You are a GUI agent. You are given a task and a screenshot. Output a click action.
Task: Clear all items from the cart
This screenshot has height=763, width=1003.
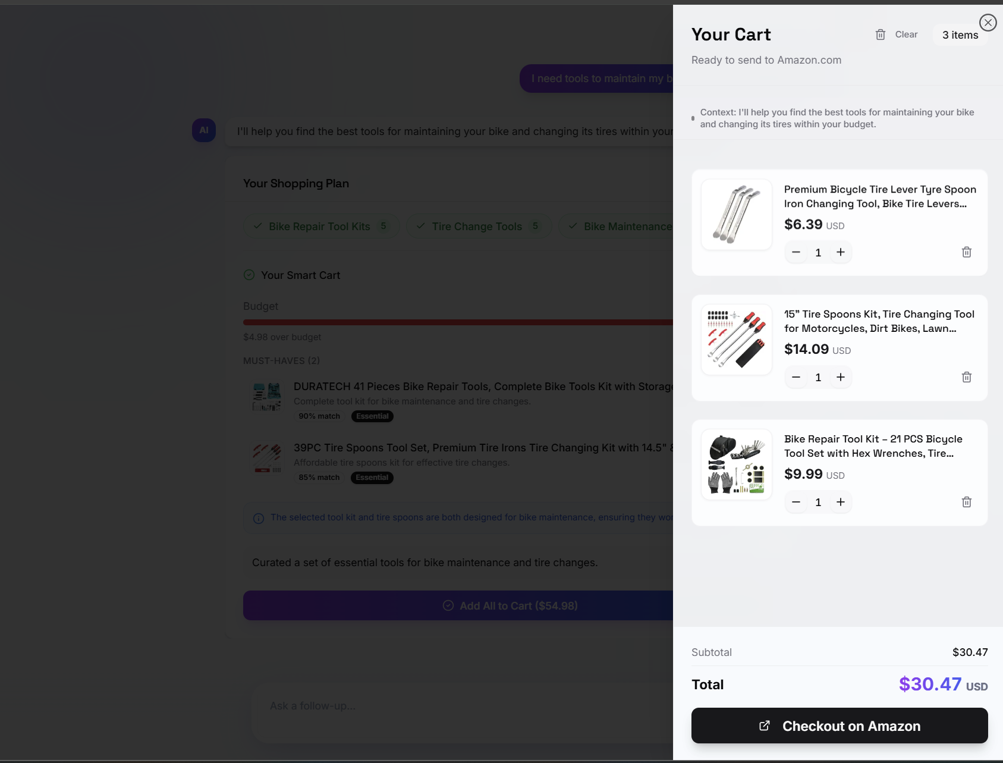pos(897,34)
